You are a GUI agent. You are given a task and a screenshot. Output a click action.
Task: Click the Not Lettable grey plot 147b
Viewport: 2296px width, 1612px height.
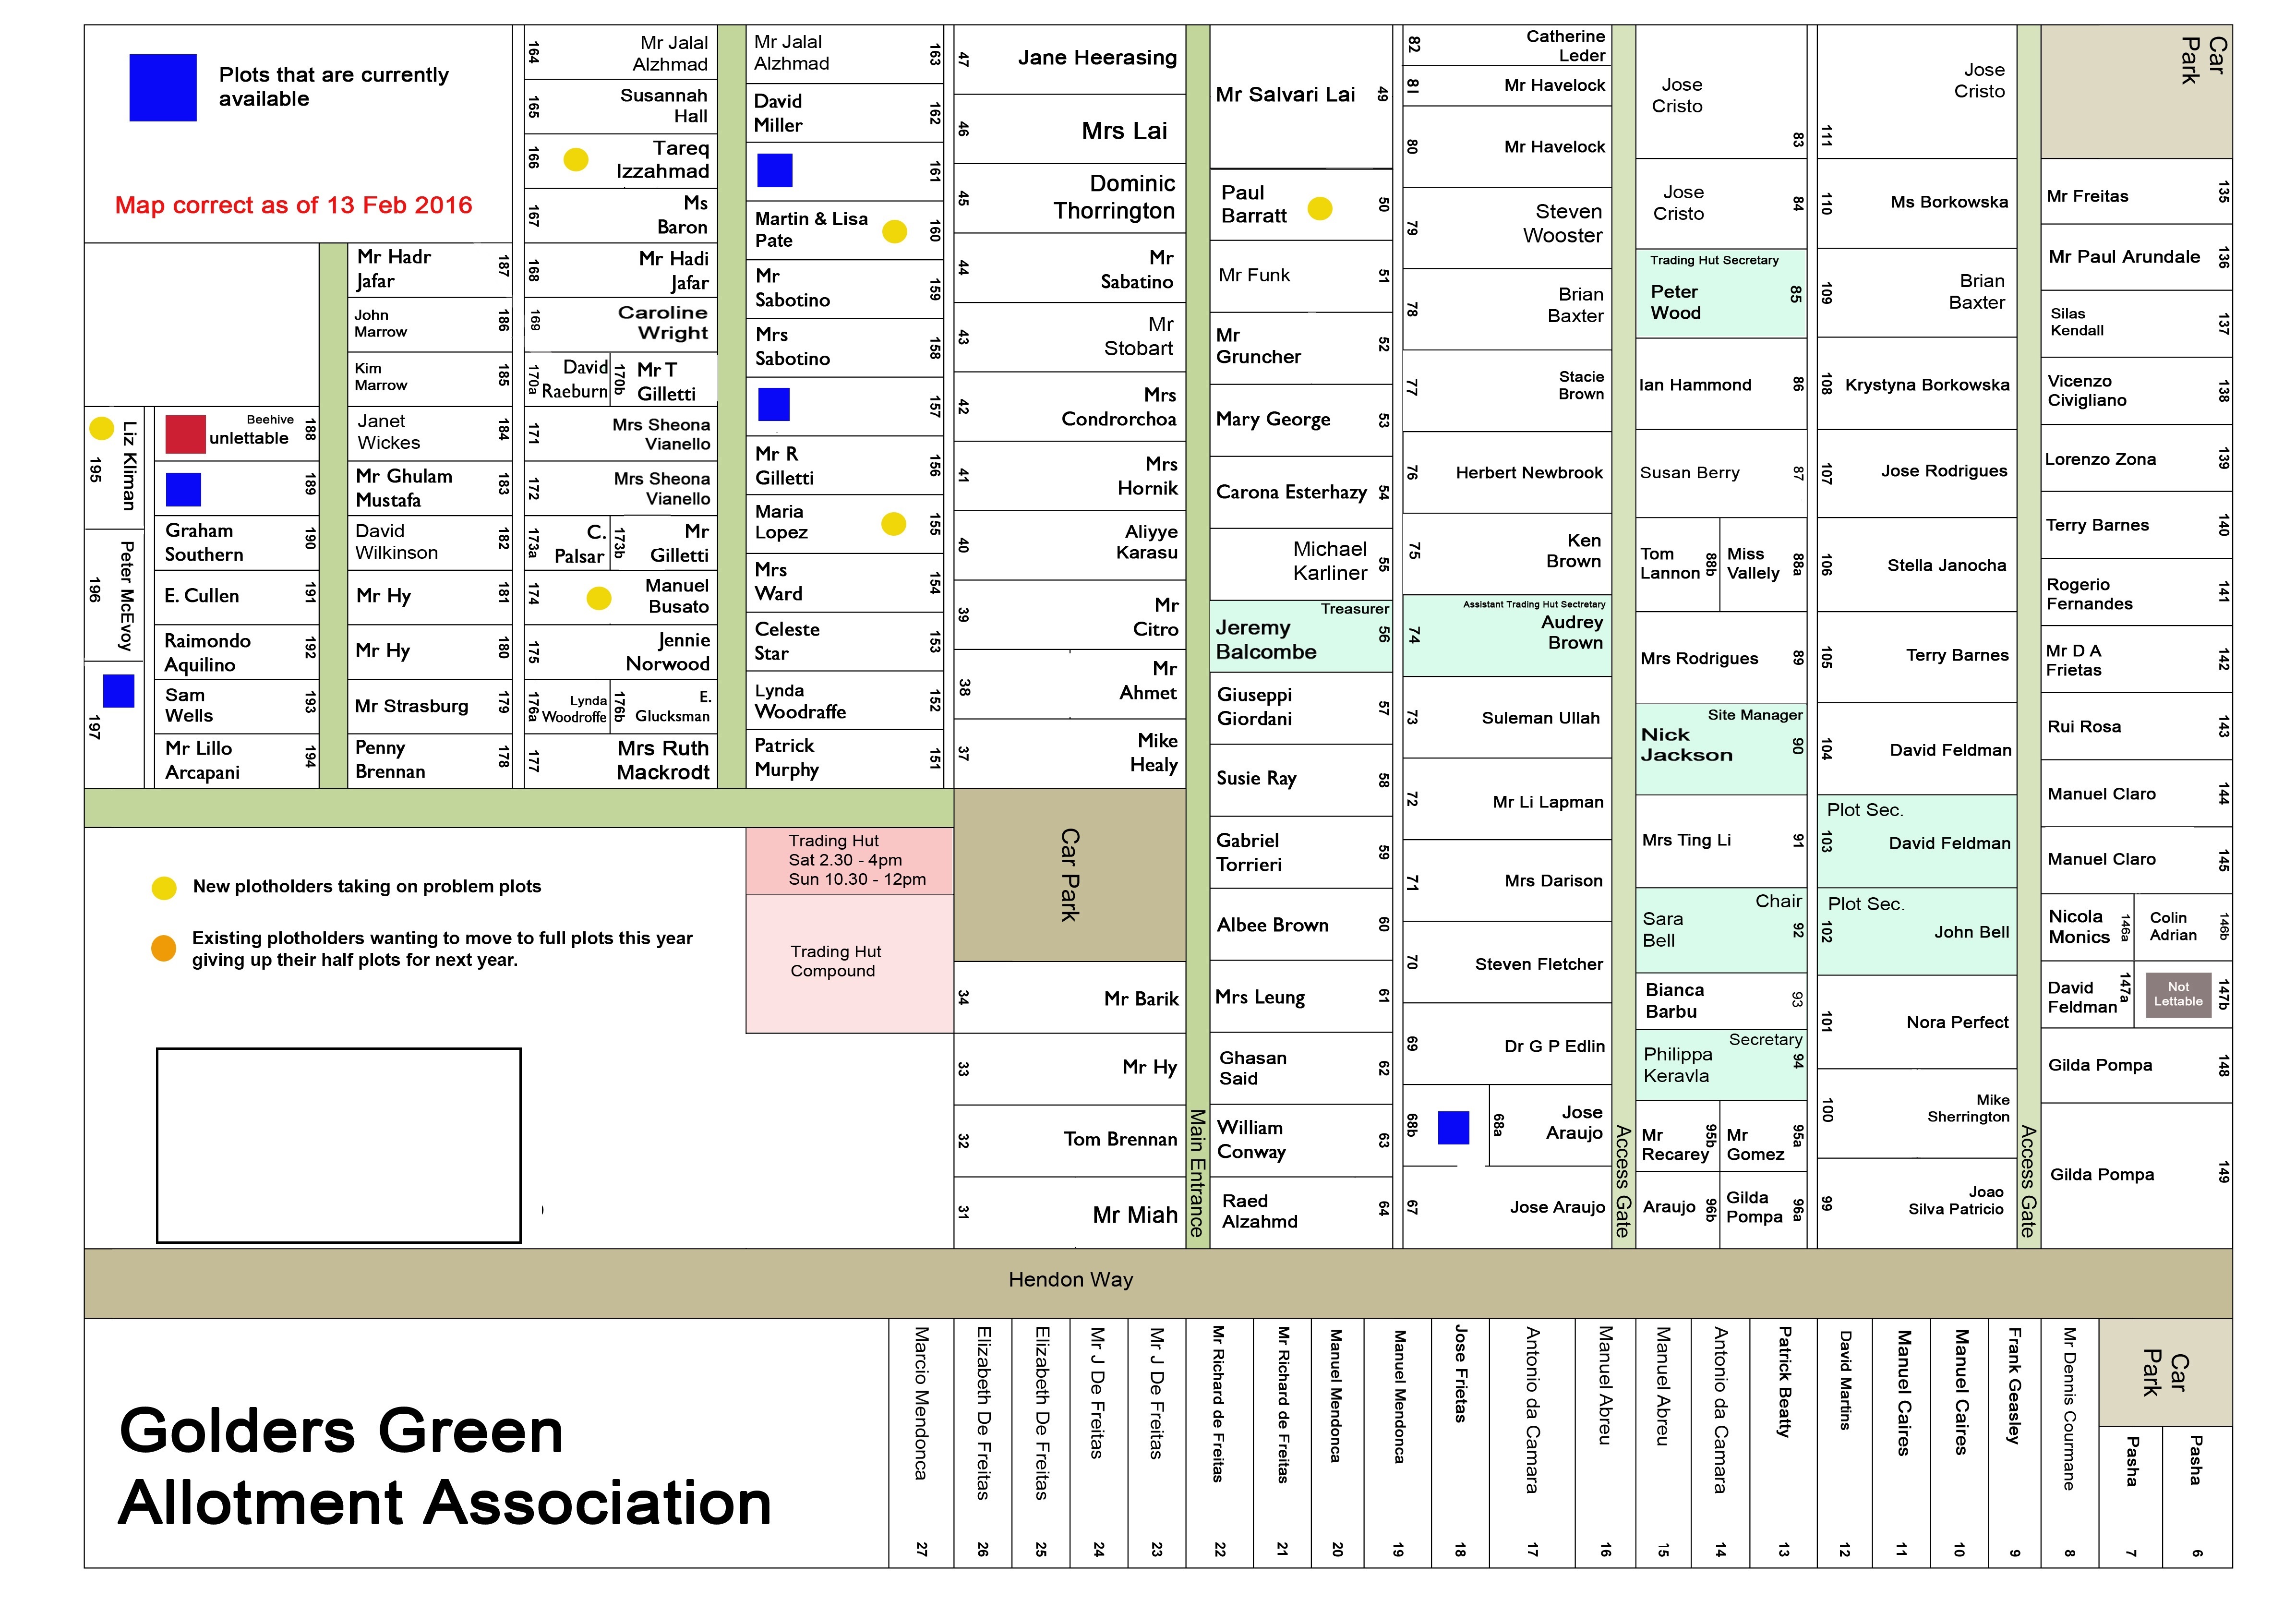2179,994
